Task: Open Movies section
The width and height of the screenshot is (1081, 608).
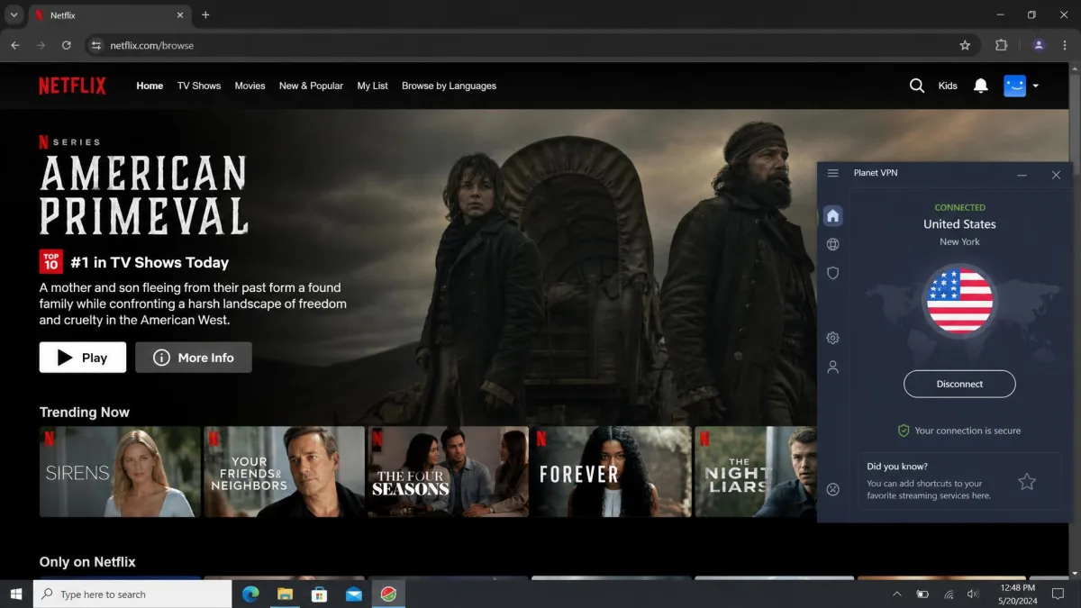Action: 250,86
